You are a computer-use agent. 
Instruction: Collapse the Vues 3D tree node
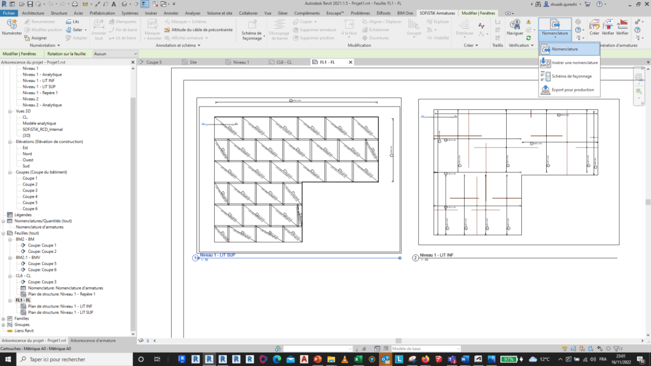[x=11, y=111]
